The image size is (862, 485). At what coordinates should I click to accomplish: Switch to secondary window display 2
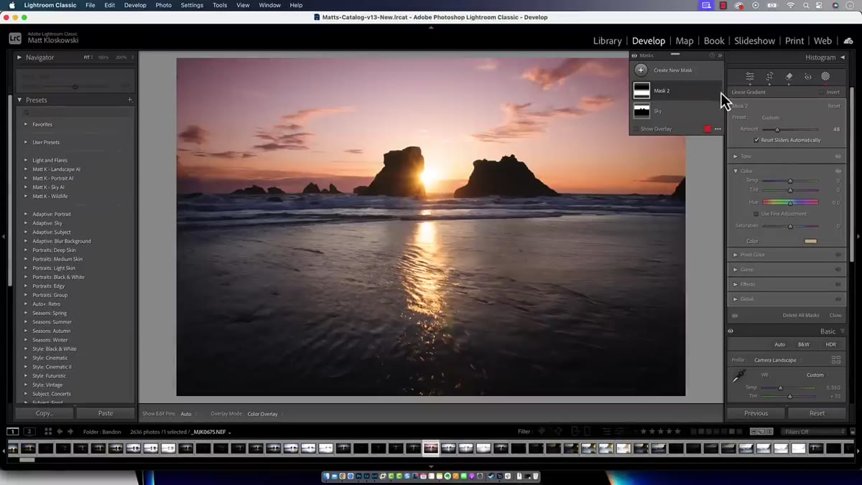pyautogui.click(x=29, y=431)
